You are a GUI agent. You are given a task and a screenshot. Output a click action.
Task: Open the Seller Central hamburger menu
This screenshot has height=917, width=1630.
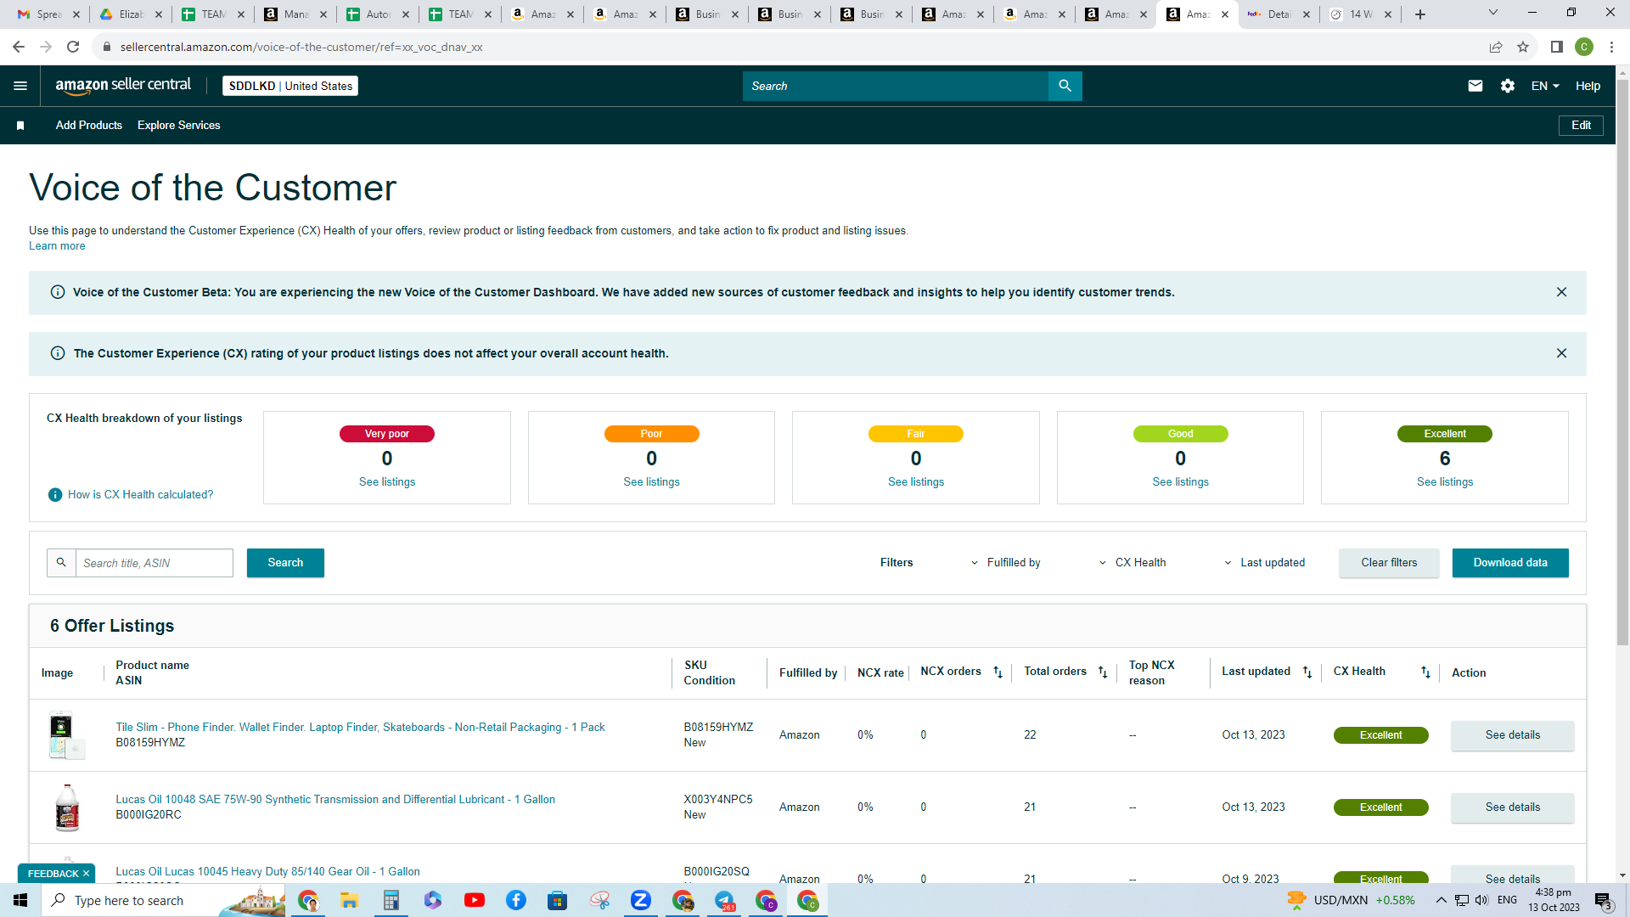pyautogui.click(x=20, y=86)
